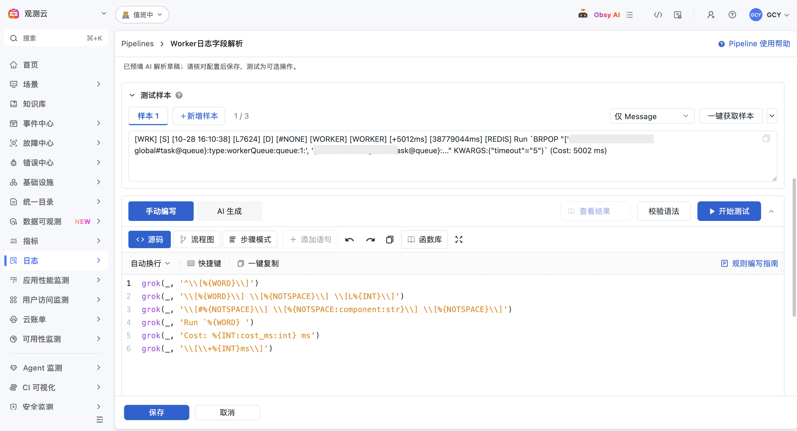Open 知识库 in sidebar

point(56,104)
